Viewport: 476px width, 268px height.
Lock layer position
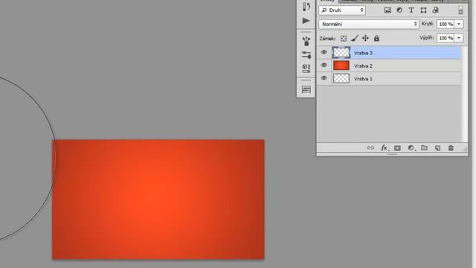click(x=365, y=38)
